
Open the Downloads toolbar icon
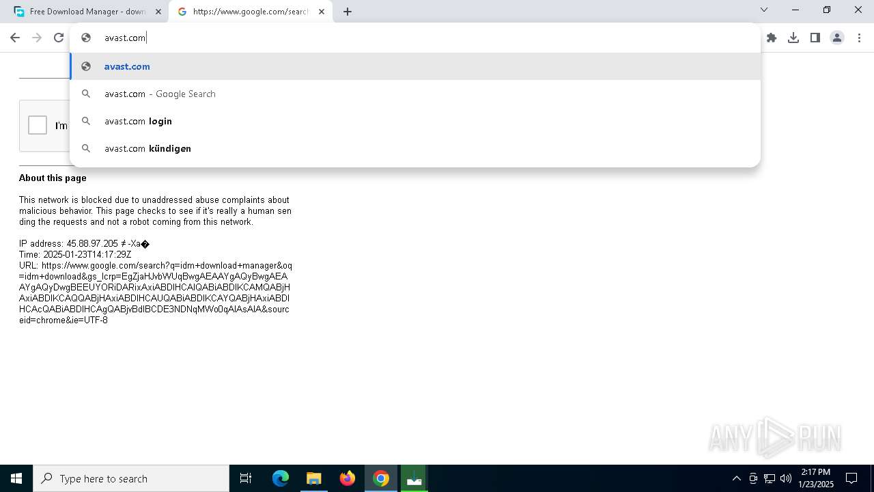793,38
